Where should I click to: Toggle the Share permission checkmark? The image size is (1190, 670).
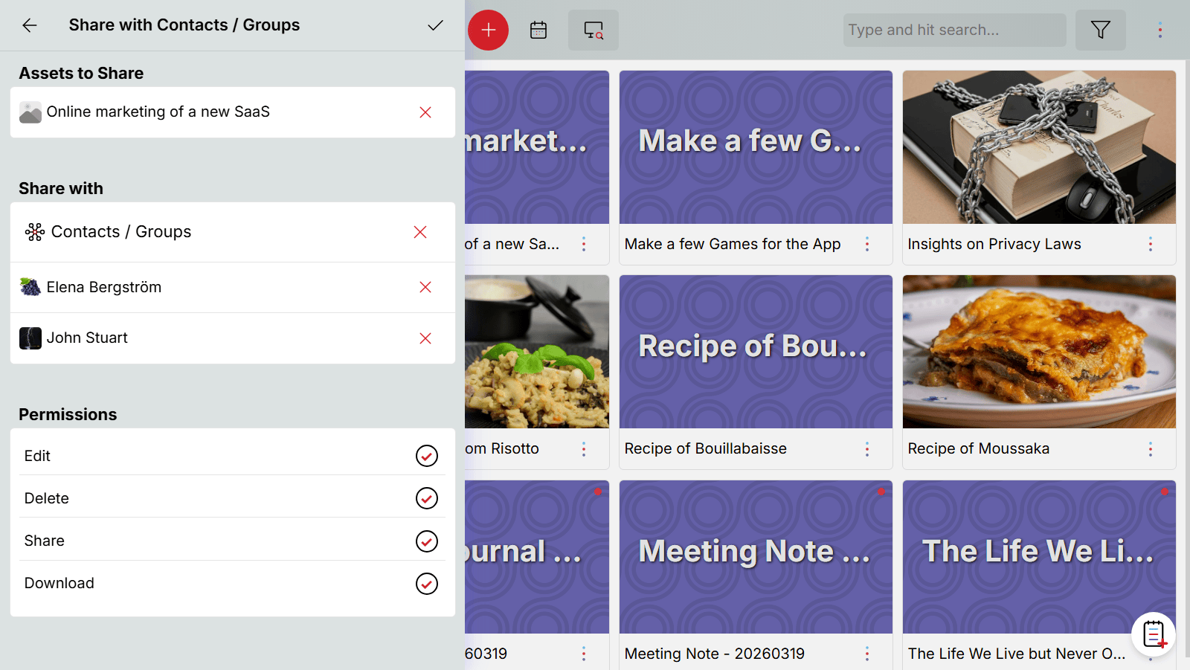426,541
